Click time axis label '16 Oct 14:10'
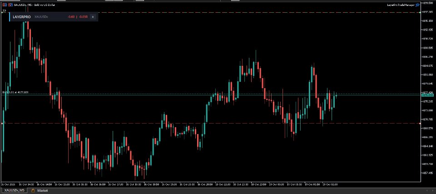Screen dimensions: 436x194 (27, 184)
